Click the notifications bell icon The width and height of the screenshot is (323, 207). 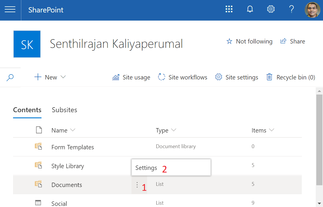pyautogui.click(x=250, y=10)
